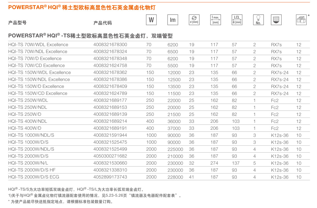Select HQI-TS 70W/WDL Excellence model name
This screenshot has width=317, height=208.
[x=38, y=45]
